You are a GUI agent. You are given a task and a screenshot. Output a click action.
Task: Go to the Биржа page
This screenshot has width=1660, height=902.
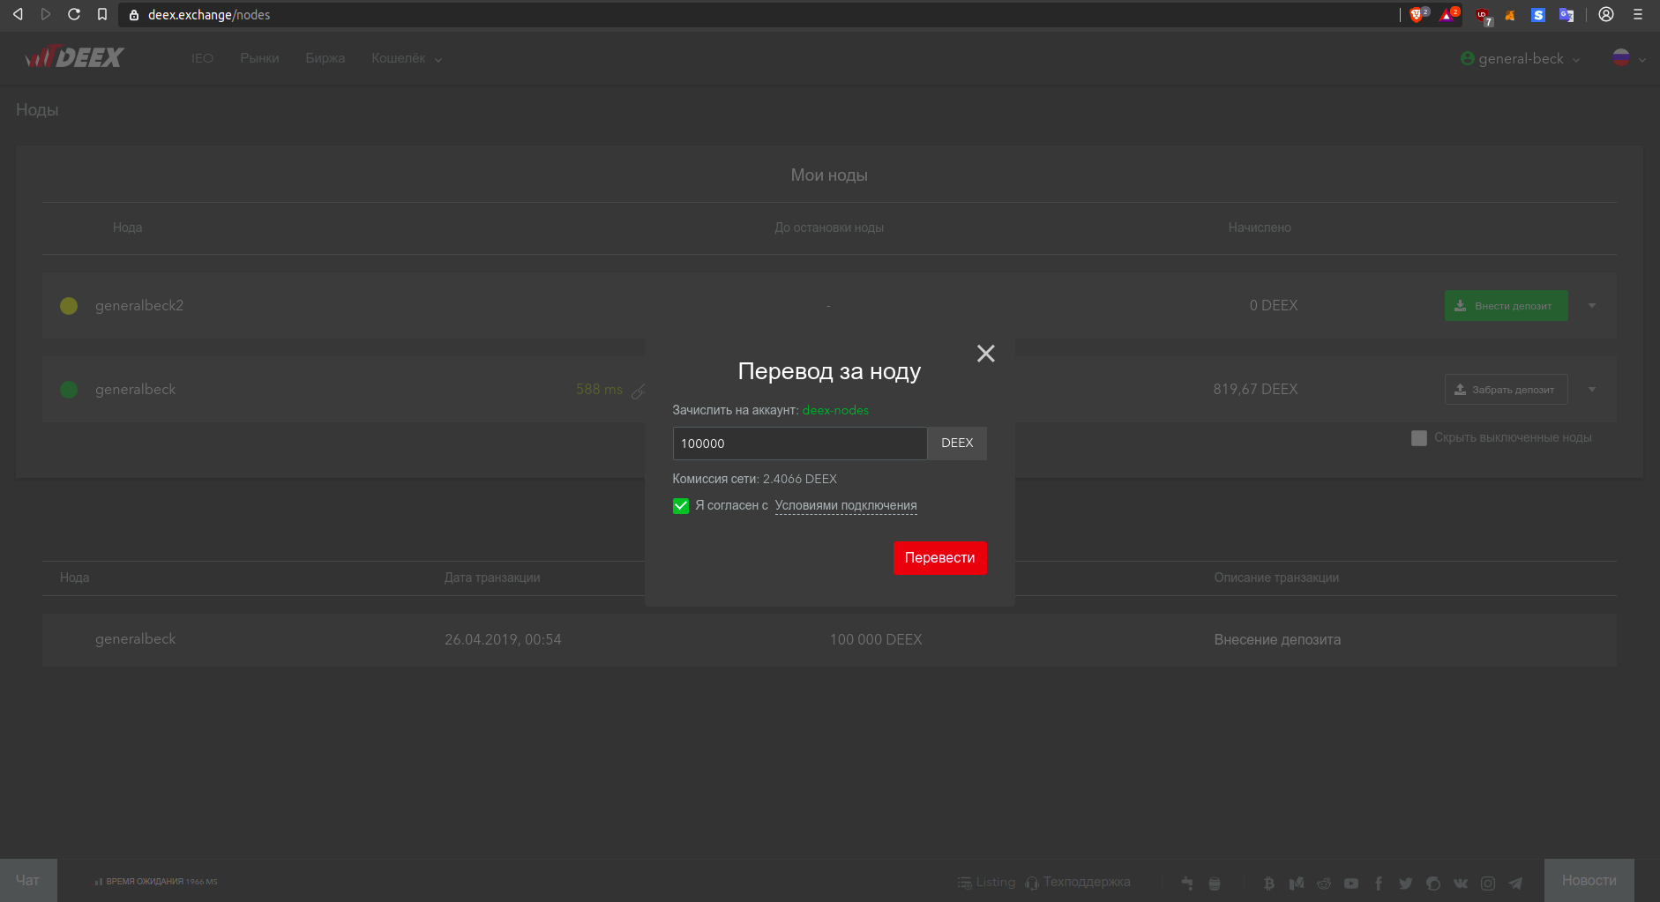[x=325, y=58]
